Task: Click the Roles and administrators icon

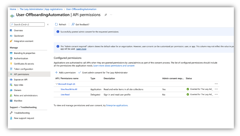Action: [11, 96]
